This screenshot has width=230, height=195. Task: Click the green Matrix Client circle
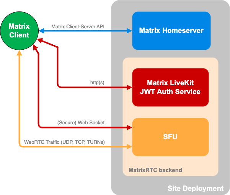[x=19, y=31]
